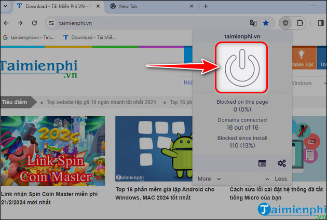Screen dimensions: 327x220
Task: Close the New Tab tab
Action: tap(192, 6)
